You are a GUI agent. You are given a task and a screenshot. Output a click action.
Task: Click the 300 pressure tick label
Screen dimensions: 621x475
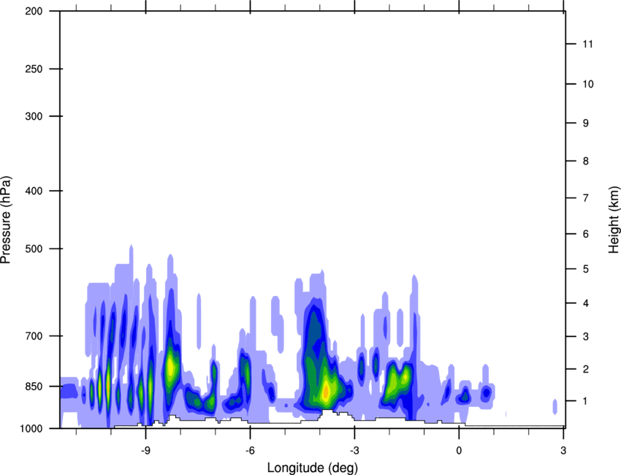(34, 116)
